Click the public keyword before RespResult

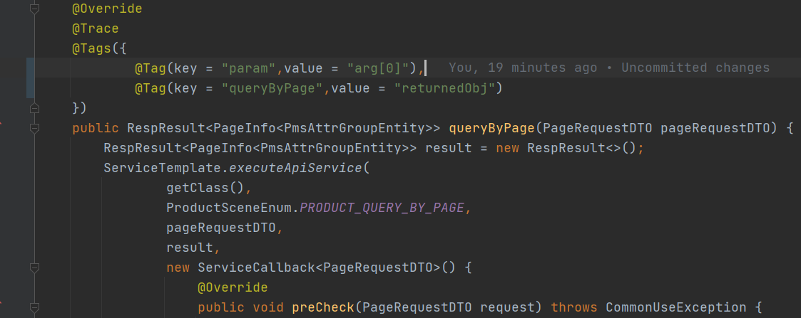[x=95, y=129]
